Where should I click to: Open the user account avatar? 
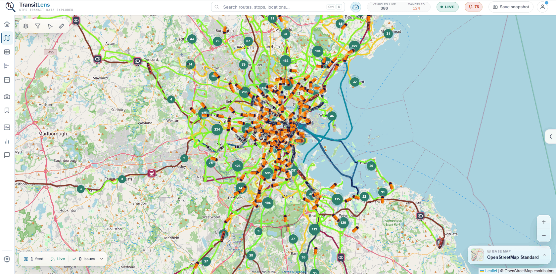[x=542, y=7]
